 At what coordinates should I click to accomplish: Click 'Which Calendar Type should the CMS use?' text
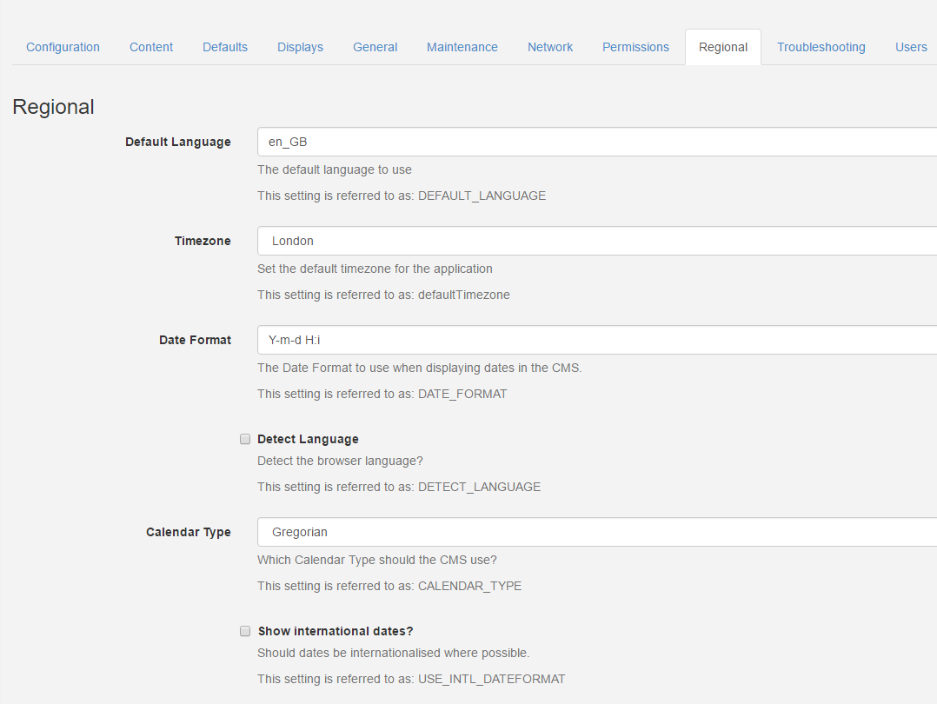click(x=377, y=560)
